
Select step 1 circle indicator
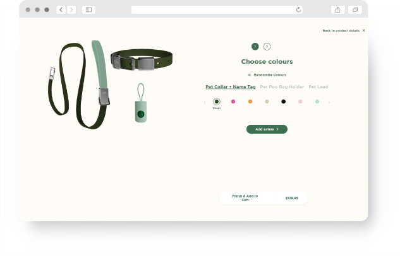pos(255,47)
